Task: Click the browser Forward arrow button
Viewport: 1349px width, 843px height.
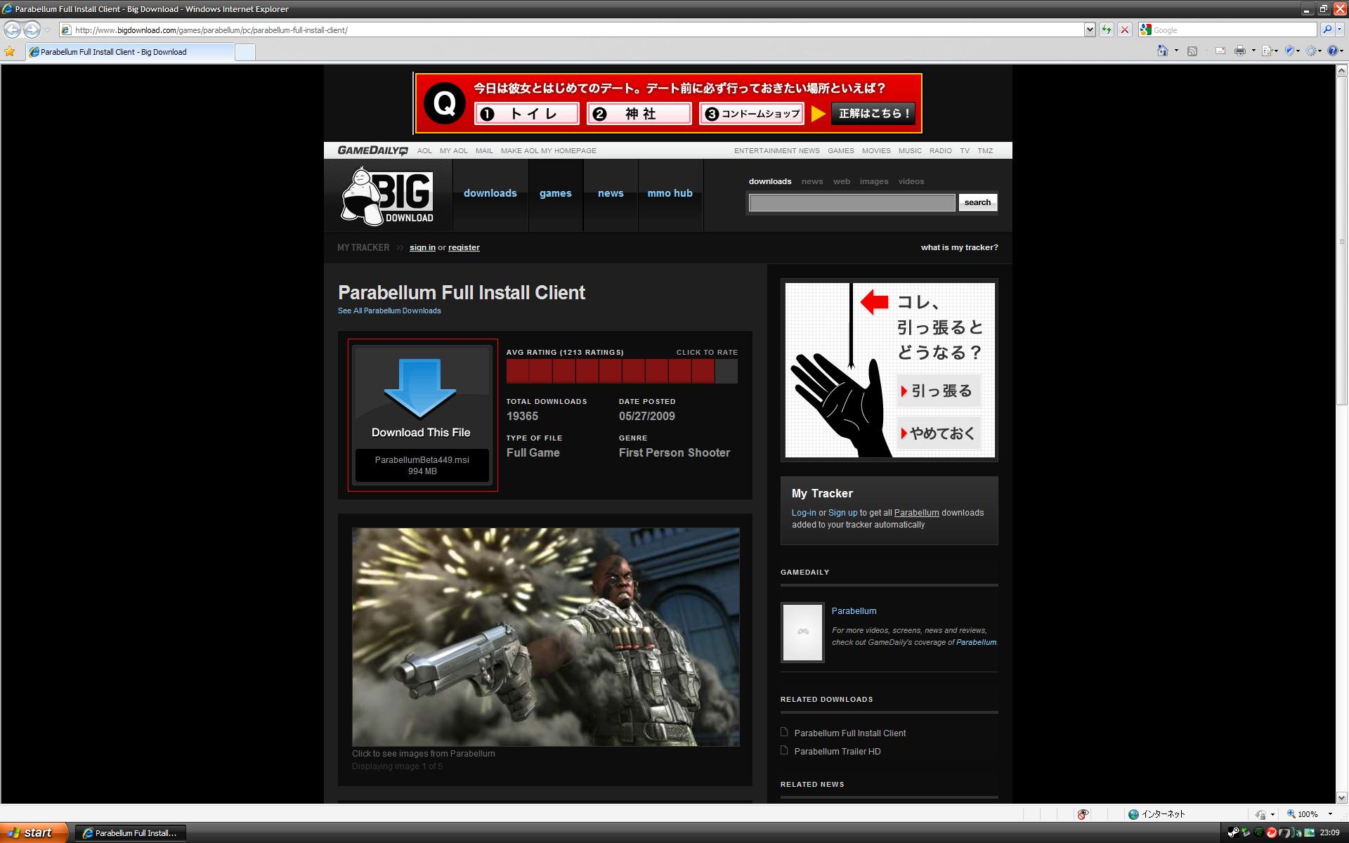Action: (x=32, y=30)
